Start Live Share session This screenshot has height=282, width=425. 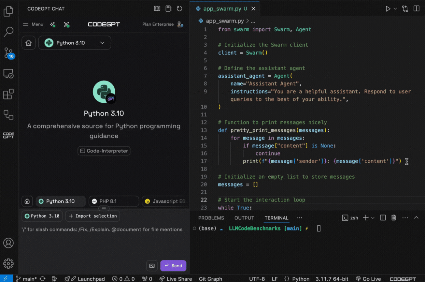tap(176, 279)
